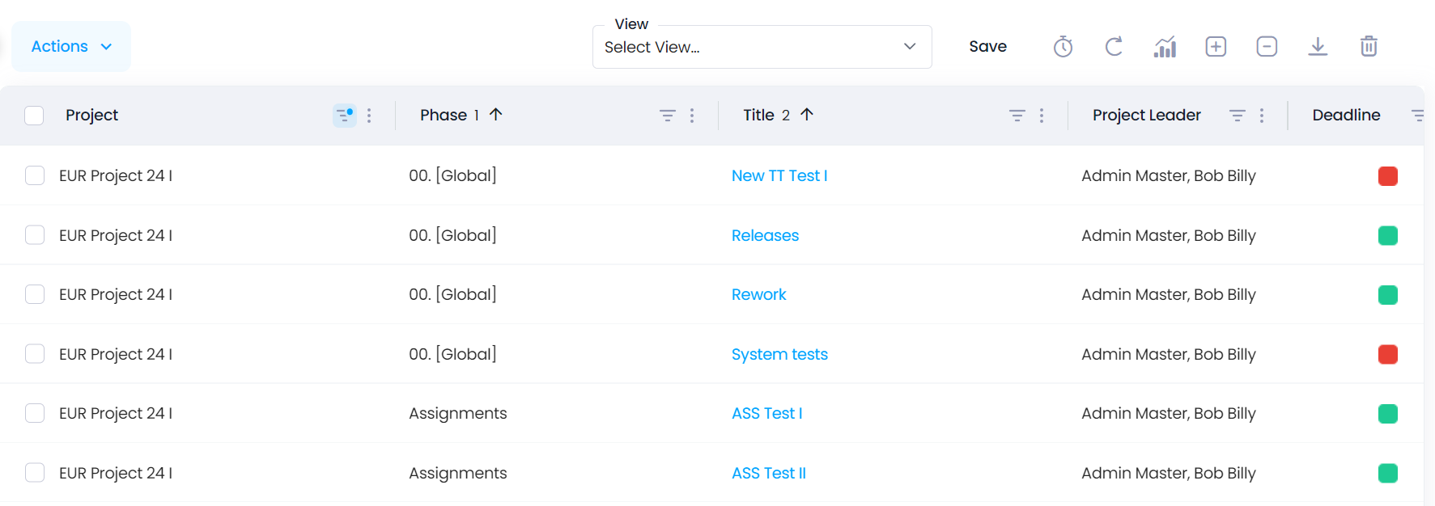This screenshot has height=506, width=1435.
Task: Click the Project Leader column header label
Action: [1147, 116]
